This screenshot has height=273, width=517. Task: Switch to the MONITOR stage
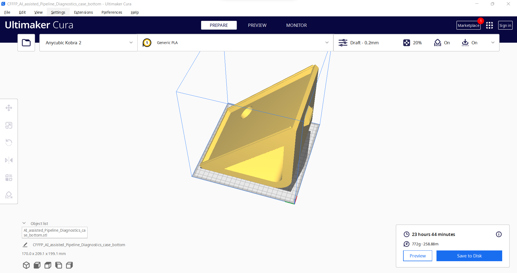[x=296, y=25]
